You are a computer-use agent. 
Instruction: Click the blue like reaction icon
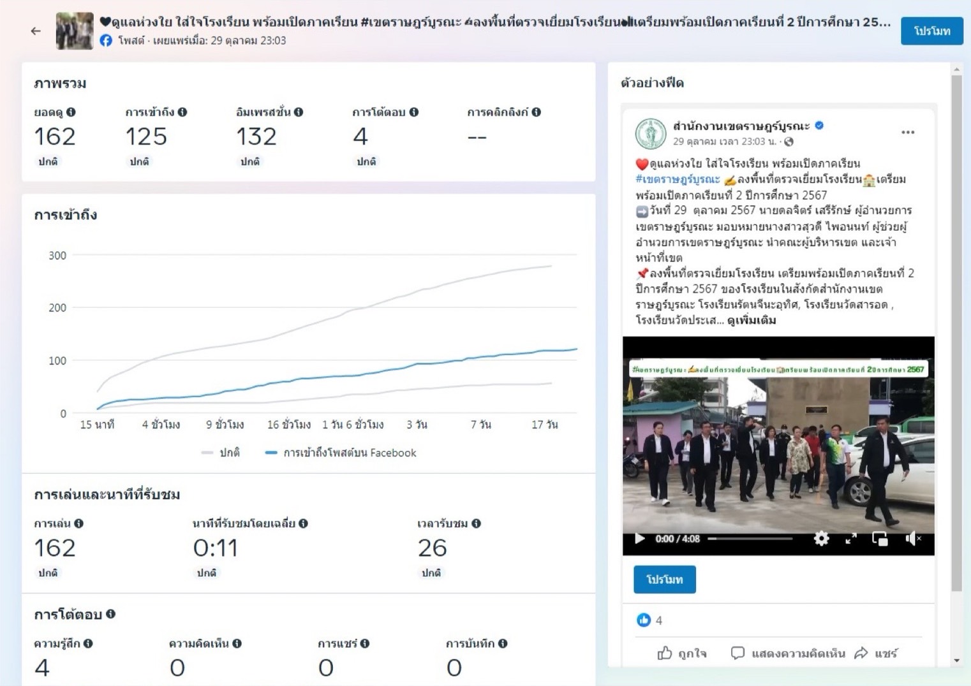(x=643, y=620)
